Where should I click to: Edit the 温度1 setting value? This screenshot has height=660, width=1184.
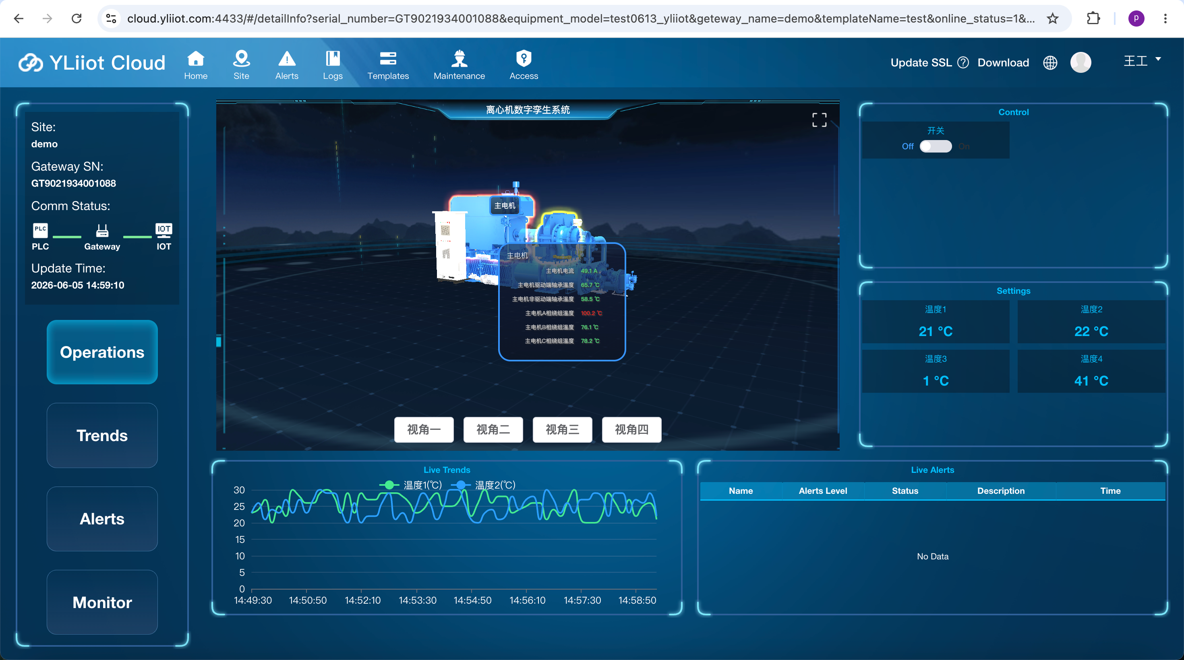[936, 331]
